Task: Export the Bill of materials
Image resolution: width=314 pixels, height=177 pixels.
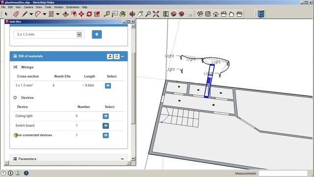Action: pos(110,57)
